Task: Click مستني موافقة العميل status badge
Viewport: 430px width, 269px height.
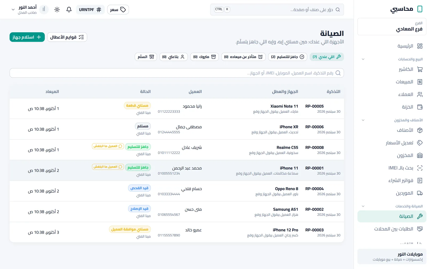Action: pyautogui.click(x=130, y=229)
